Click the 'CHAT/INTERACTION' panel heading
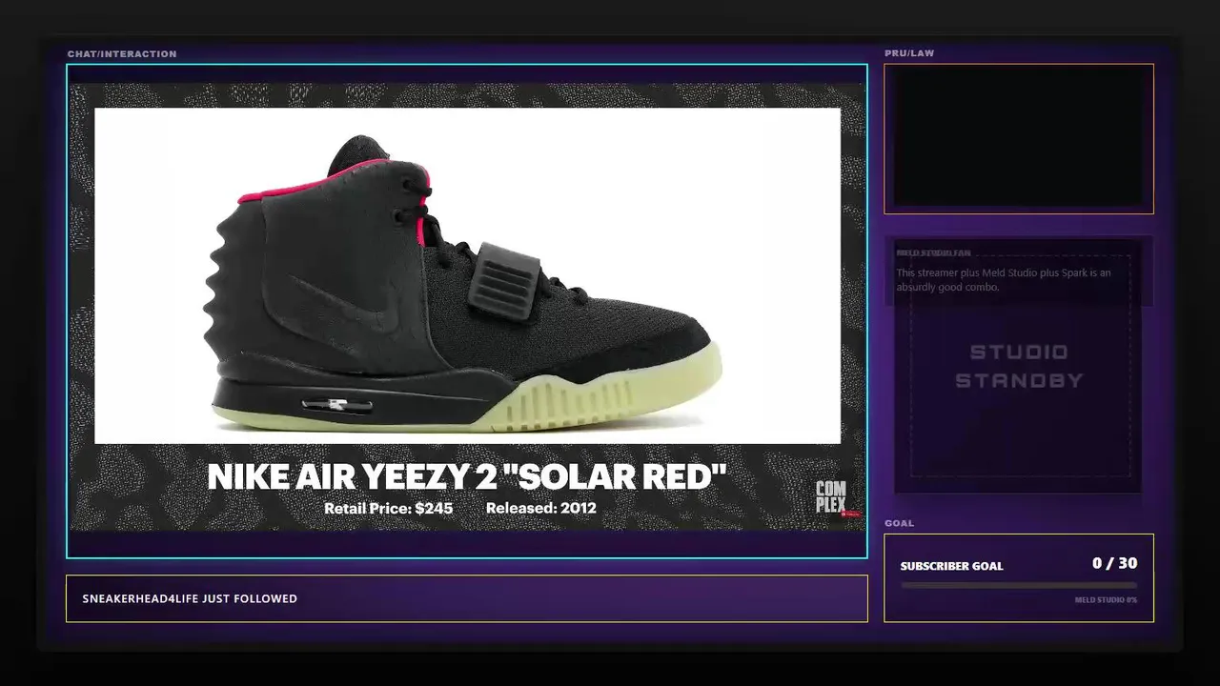The image size is (1220, 686). coord(122,54)
